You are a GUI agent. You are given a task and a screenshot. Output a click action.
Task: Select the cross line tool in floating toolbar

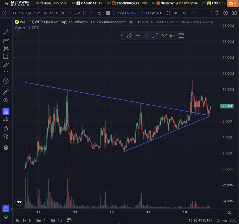147,36
